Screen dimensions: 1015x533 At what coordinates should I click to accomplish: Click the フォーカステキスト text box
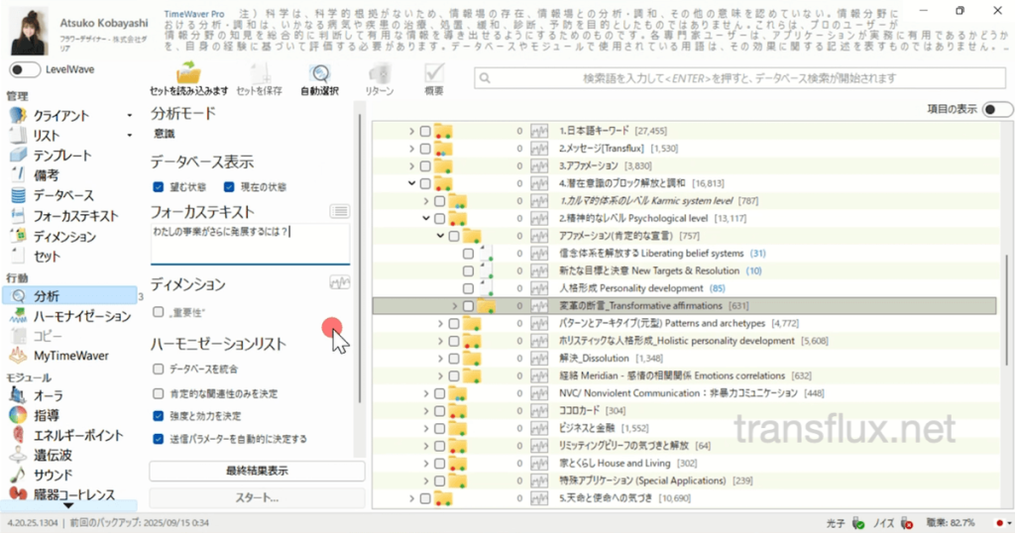click(251, 244)
